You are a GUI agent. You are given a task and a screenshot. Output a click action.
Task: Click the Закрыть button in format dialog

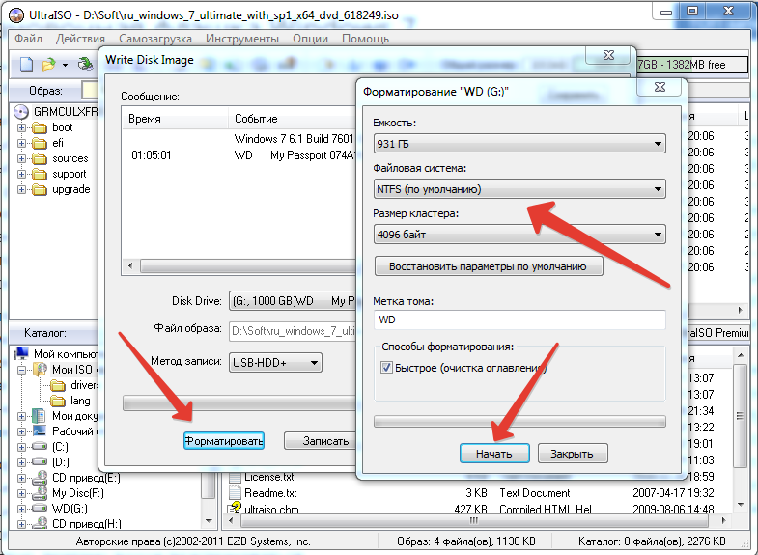(573, 453)
